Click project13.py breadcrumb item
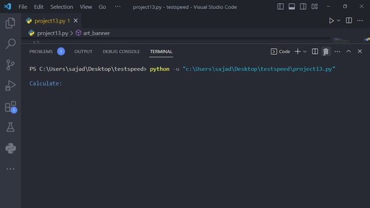370x208 pixels. pos(53,34)
